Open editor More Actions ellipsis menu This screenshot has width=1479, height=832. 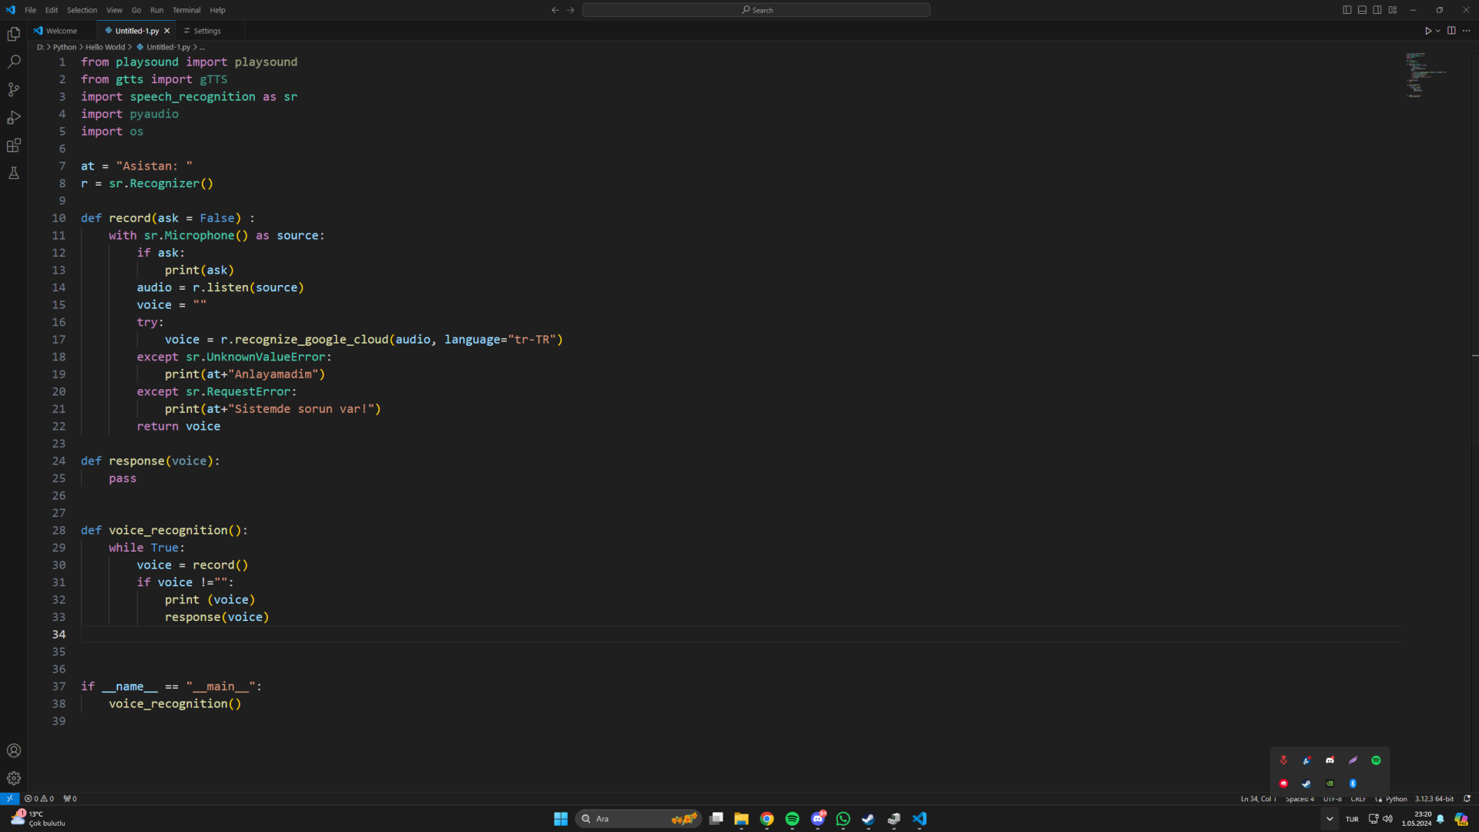point(1467,31)
